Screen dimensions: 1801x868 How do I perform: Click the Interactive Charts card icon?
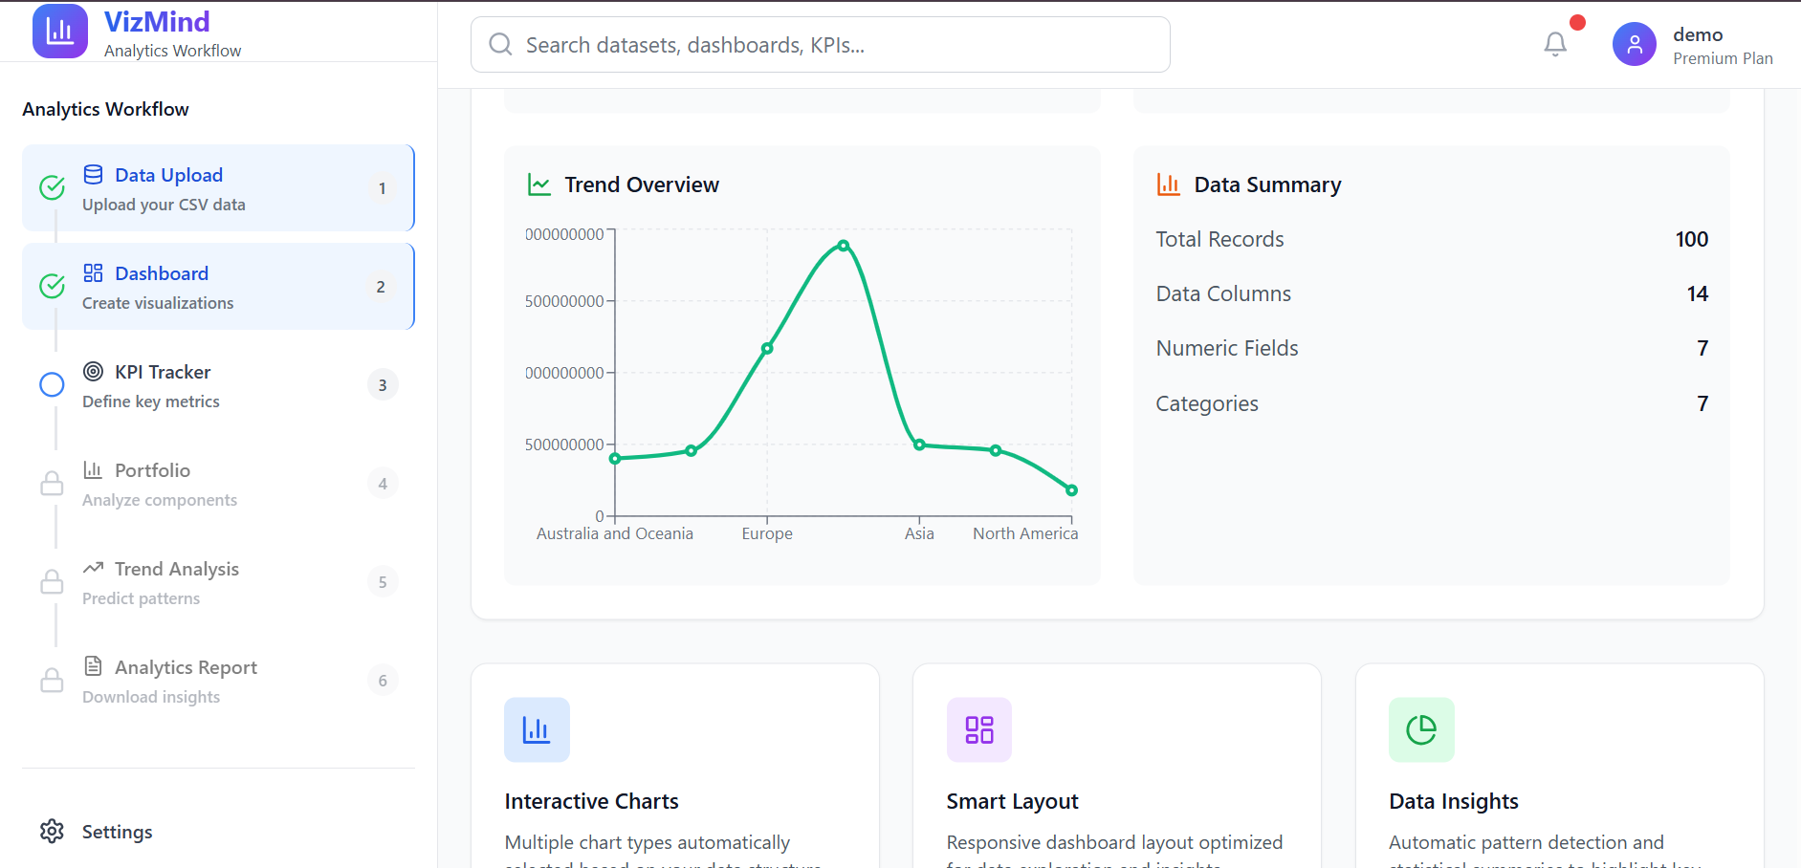537,729
